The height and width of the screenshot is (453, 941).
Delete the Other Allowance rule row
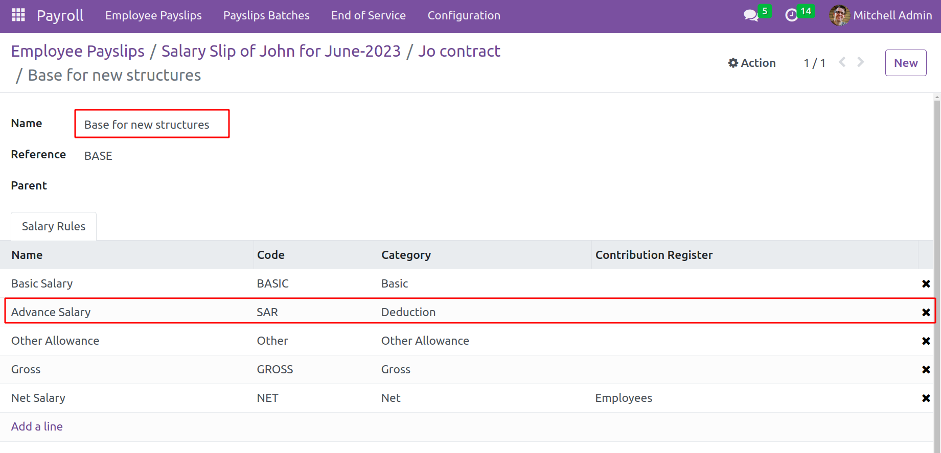point(926,341)
